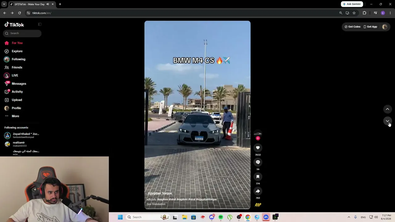The image size is (395, 222).
Task: Switch to Chrome in the taskbar
Action: tap(248, 217)
